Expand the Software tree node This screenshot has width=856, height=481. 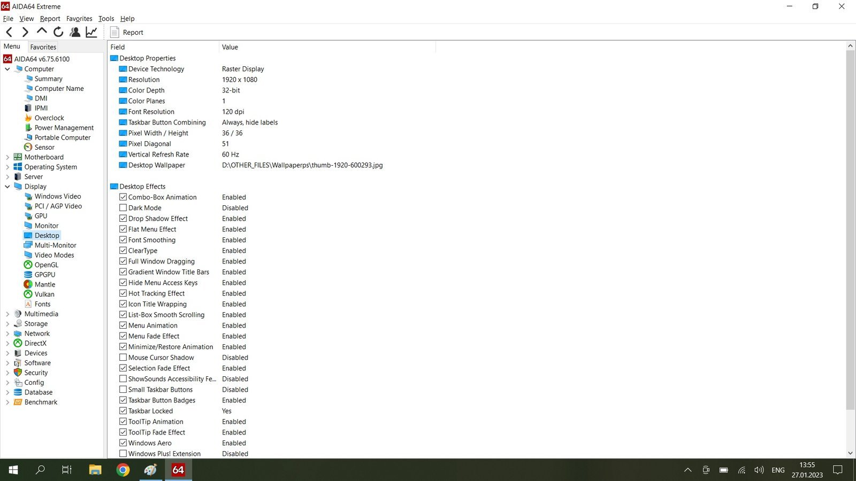7,363
